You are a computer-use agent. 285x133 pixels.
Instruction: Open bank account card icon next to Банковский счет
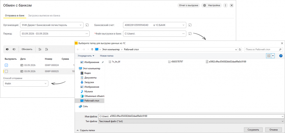click(x=190, y=25)
